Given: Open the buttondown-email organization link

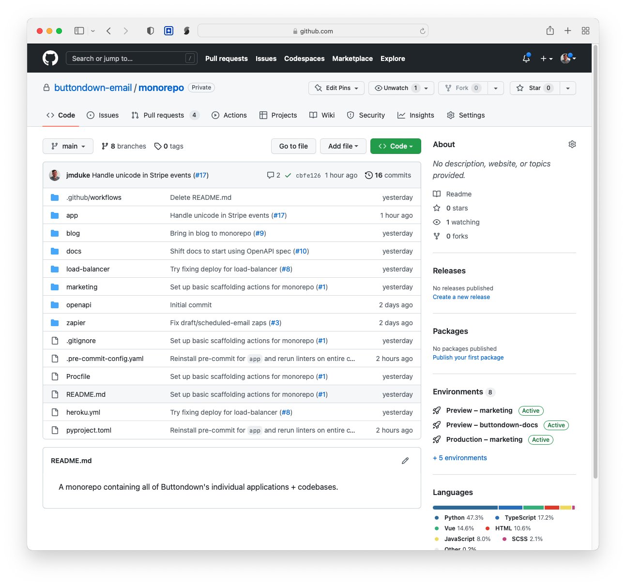Looking at the screenshot, I should point(93,88).
